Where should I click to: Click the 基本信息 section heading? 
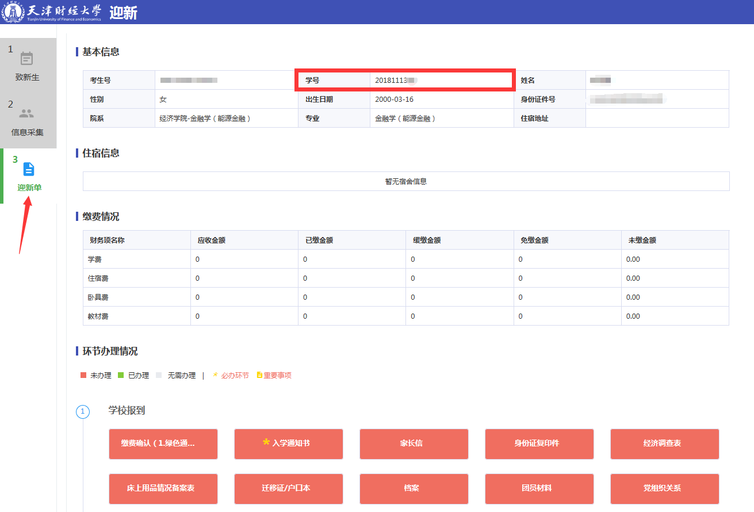(101, 52)
